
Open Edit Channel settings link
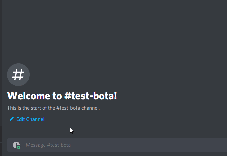[x=30, y=119]
